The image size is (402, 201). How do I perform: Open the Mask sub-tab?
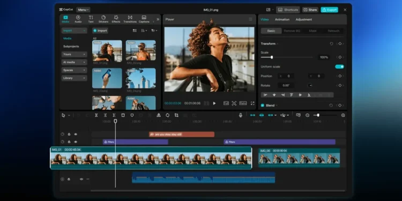[x=312, y=31]
